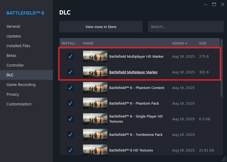Click added date of Phantom Content row
The image size is (227, 162).
(x=183, y=88)
